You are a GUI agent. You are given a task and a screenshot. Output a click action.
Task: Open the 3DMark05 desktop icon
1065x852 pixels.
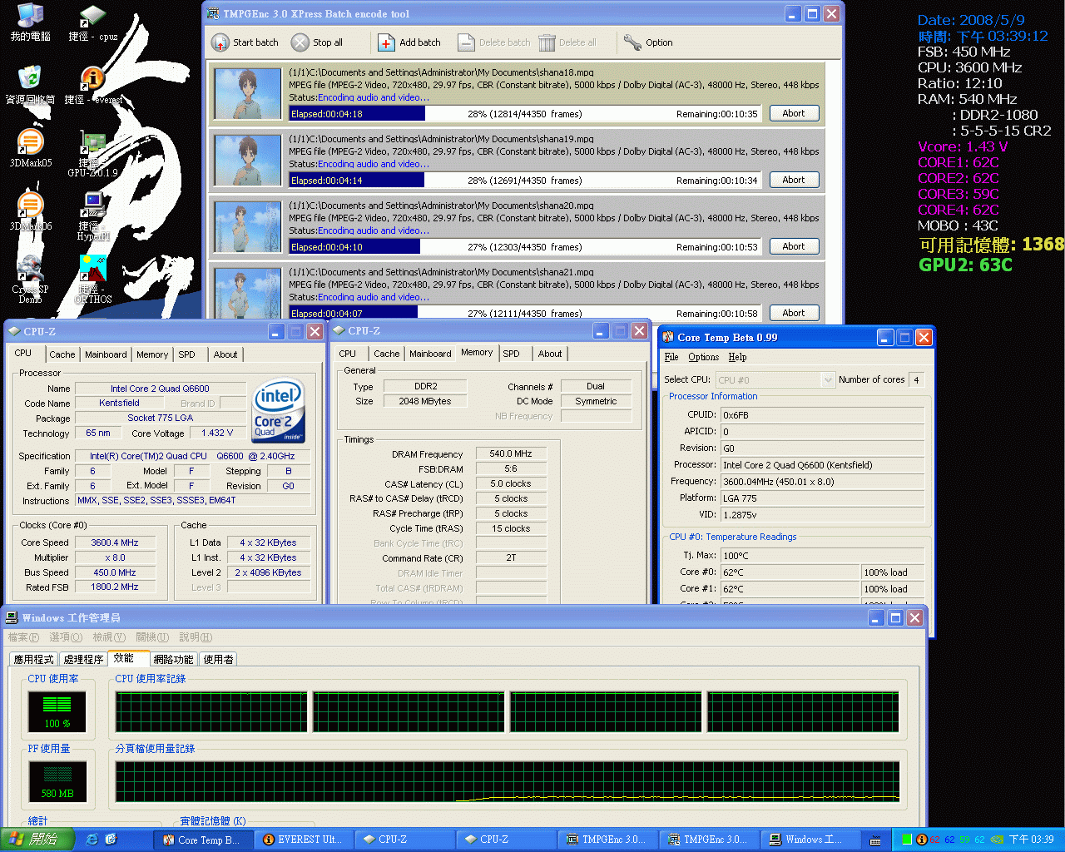[x=30, y=148]
